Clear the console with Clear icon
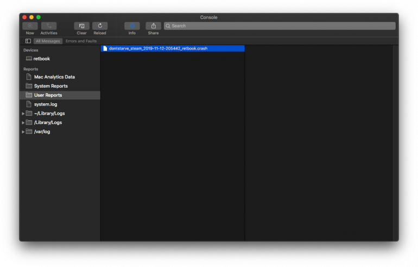The width and height of the screenshot is (418, 267). coord(81,26)
